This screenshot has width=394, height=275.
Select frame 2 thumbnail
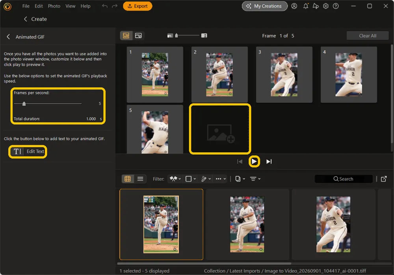coord(219,75)
